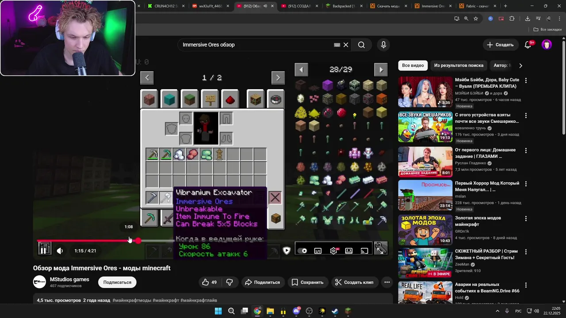566x318 pixels.
Task: Open a new browser tab with plus
Action: click(x=505, y=6)
